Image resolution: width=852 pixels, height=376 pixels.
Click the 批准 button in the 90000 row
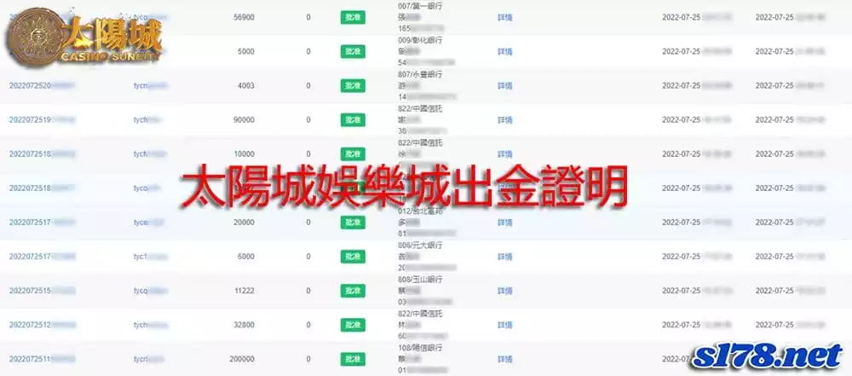point(353,120)
